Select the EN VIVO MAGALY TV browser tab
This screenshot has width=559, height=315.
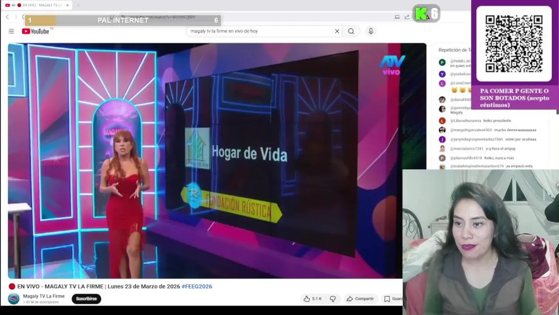click(x=37, y=5)
